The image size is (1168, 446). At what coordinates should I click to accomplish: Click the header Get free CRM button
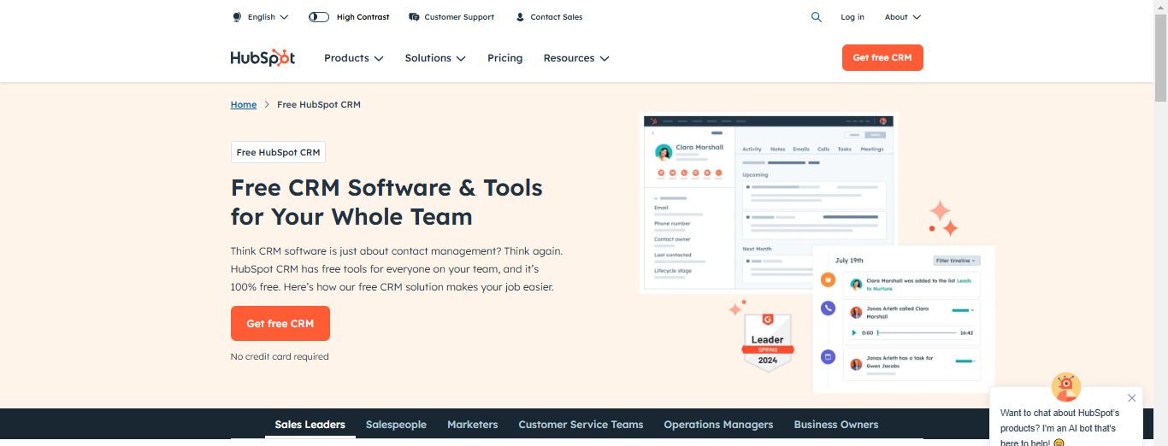click(x=882, y=57)
